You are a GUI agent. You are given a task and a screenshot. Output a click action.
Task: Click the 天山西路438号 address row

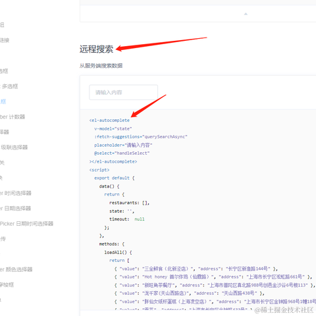190,294
